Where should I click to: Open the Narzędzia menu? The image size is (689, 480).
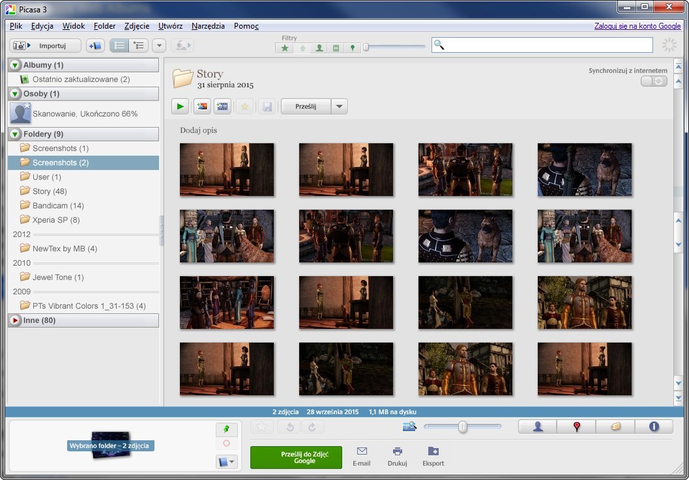pos(208,26)
